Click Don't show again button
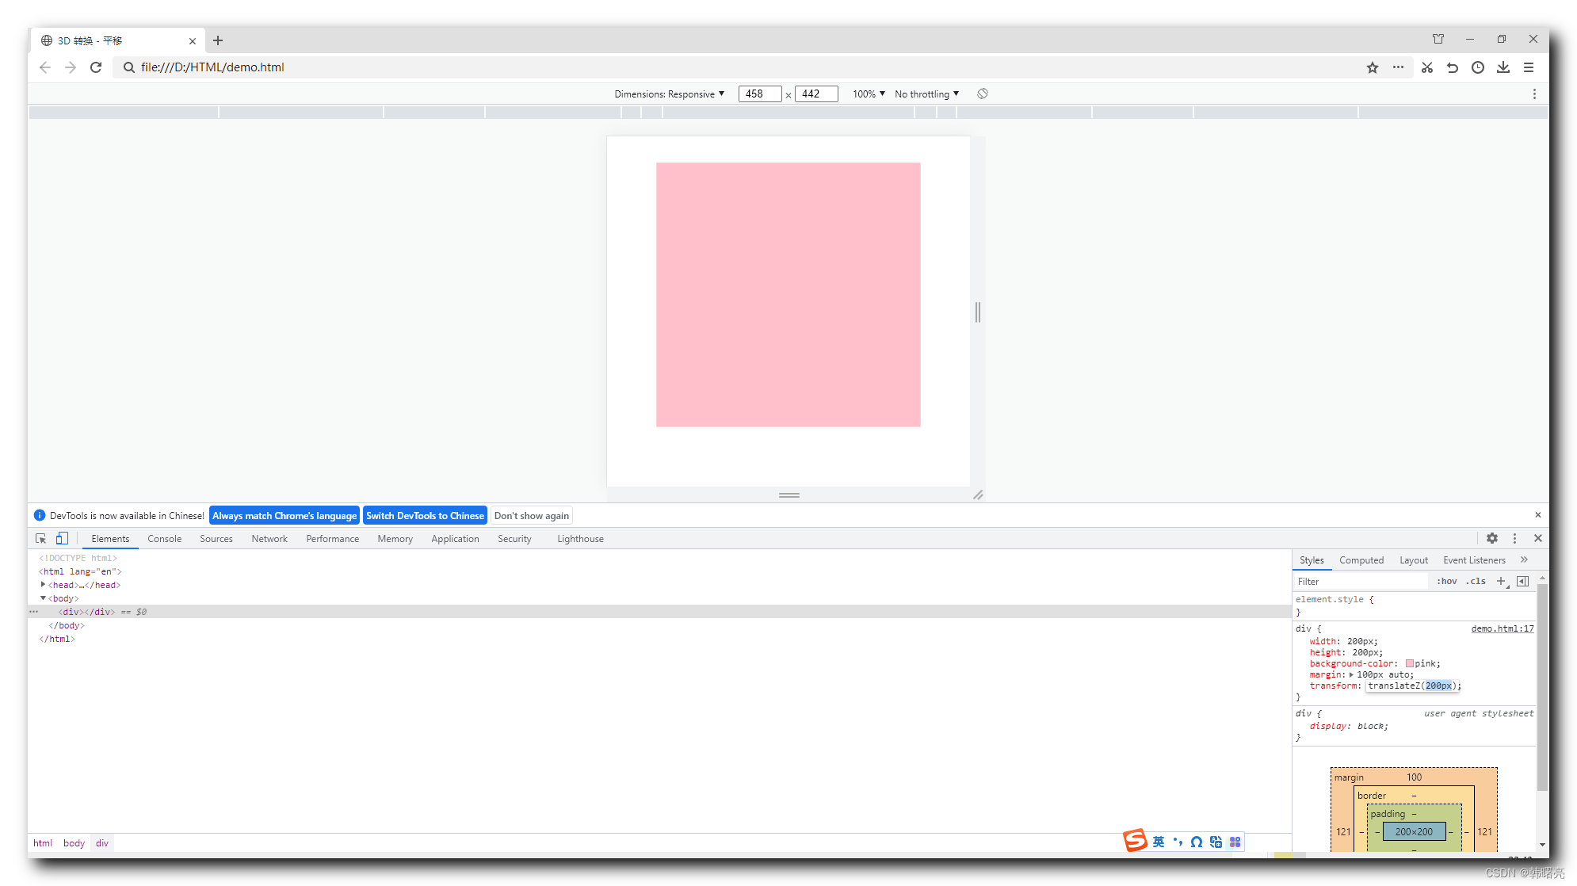 point(532,516)
